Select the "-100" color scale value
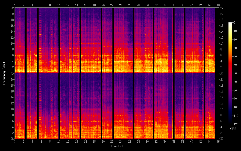Image resolution: width=241 pixels, height=151 pixels. [235, 107]
